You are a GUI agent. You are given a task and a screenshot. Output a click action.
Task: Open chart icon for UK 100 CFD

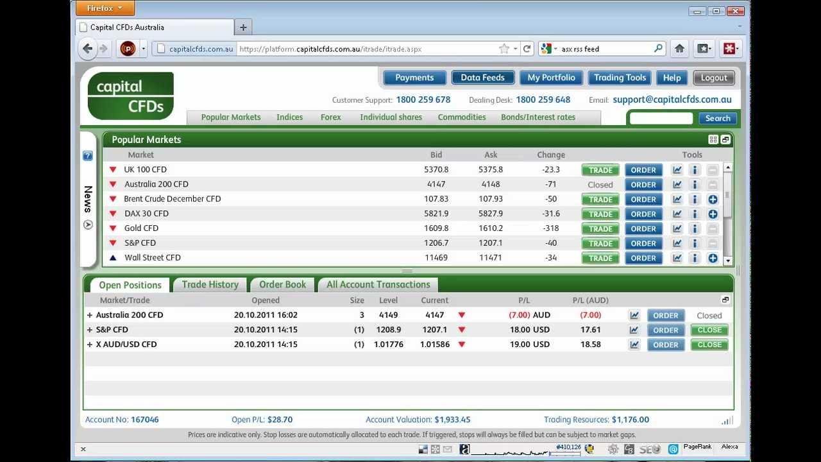tap(677, 170)
